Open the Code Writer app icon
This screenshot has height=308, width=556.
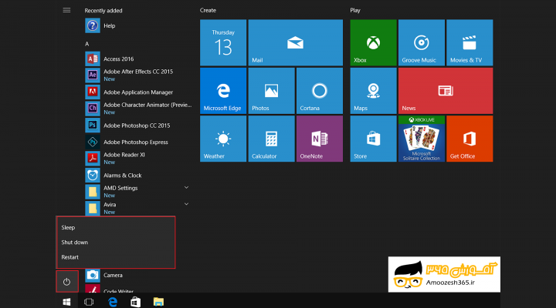tap(93, 289)
